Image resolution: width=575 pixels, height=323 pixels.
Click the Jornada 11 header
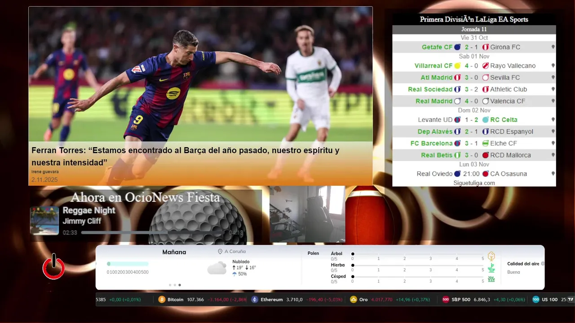tap(474, 30)
